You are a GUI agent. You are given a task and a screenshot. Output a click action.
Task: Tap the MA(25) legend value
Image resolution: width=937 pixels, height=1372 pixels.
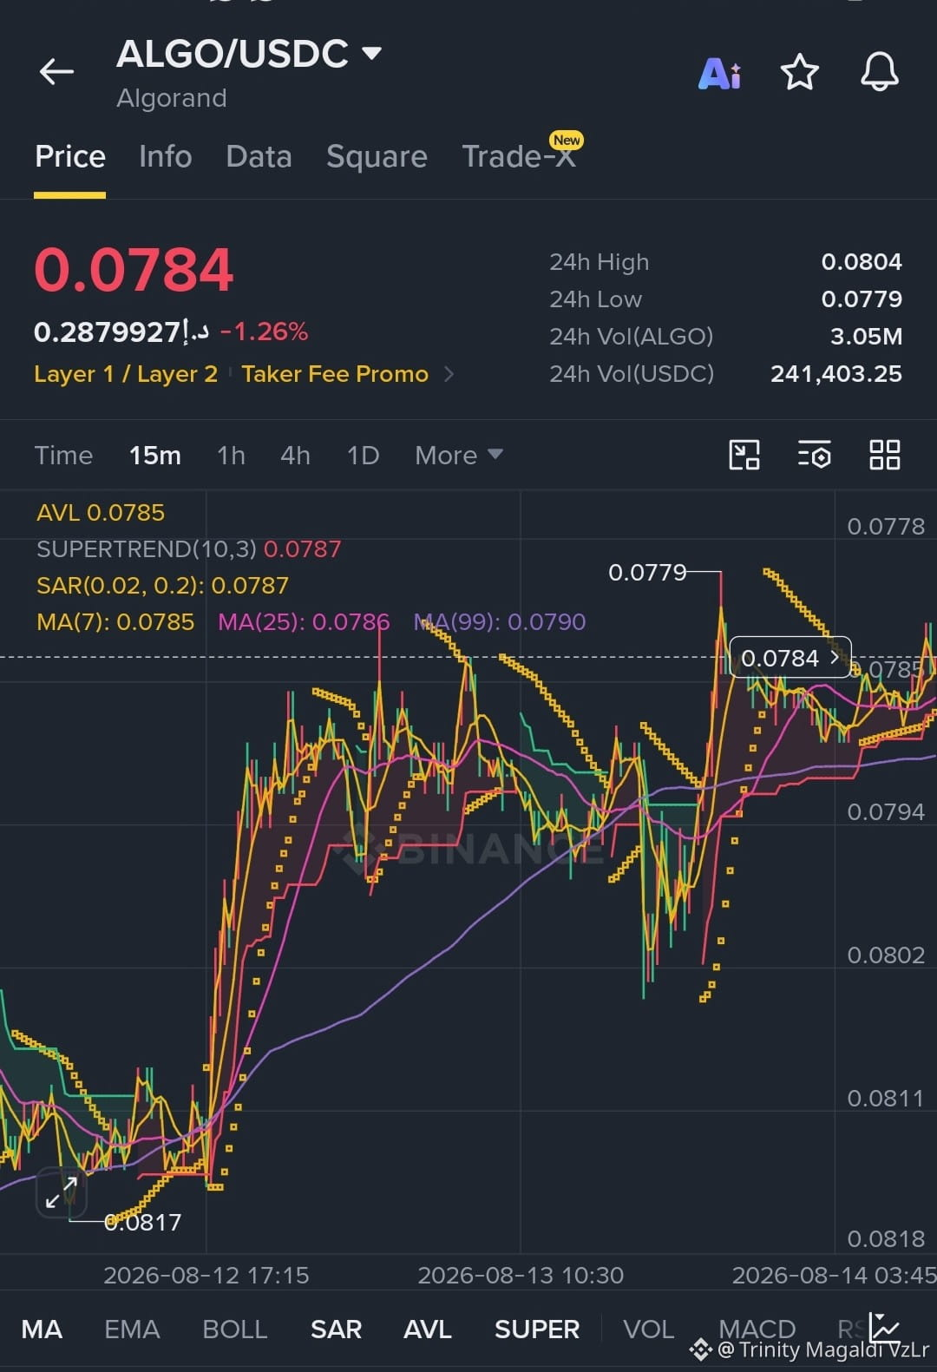pos(304,621)
